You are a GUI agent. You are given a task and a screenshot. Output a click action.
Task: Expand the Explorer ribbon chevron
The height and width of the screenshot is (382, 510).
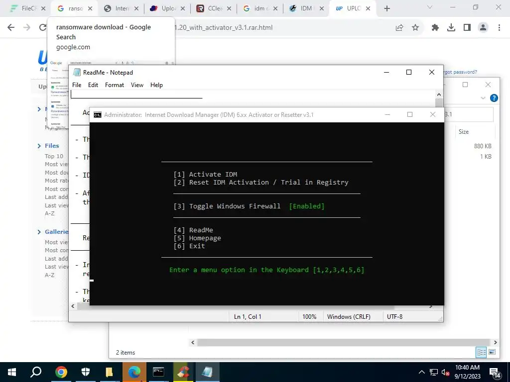[483, 98]
